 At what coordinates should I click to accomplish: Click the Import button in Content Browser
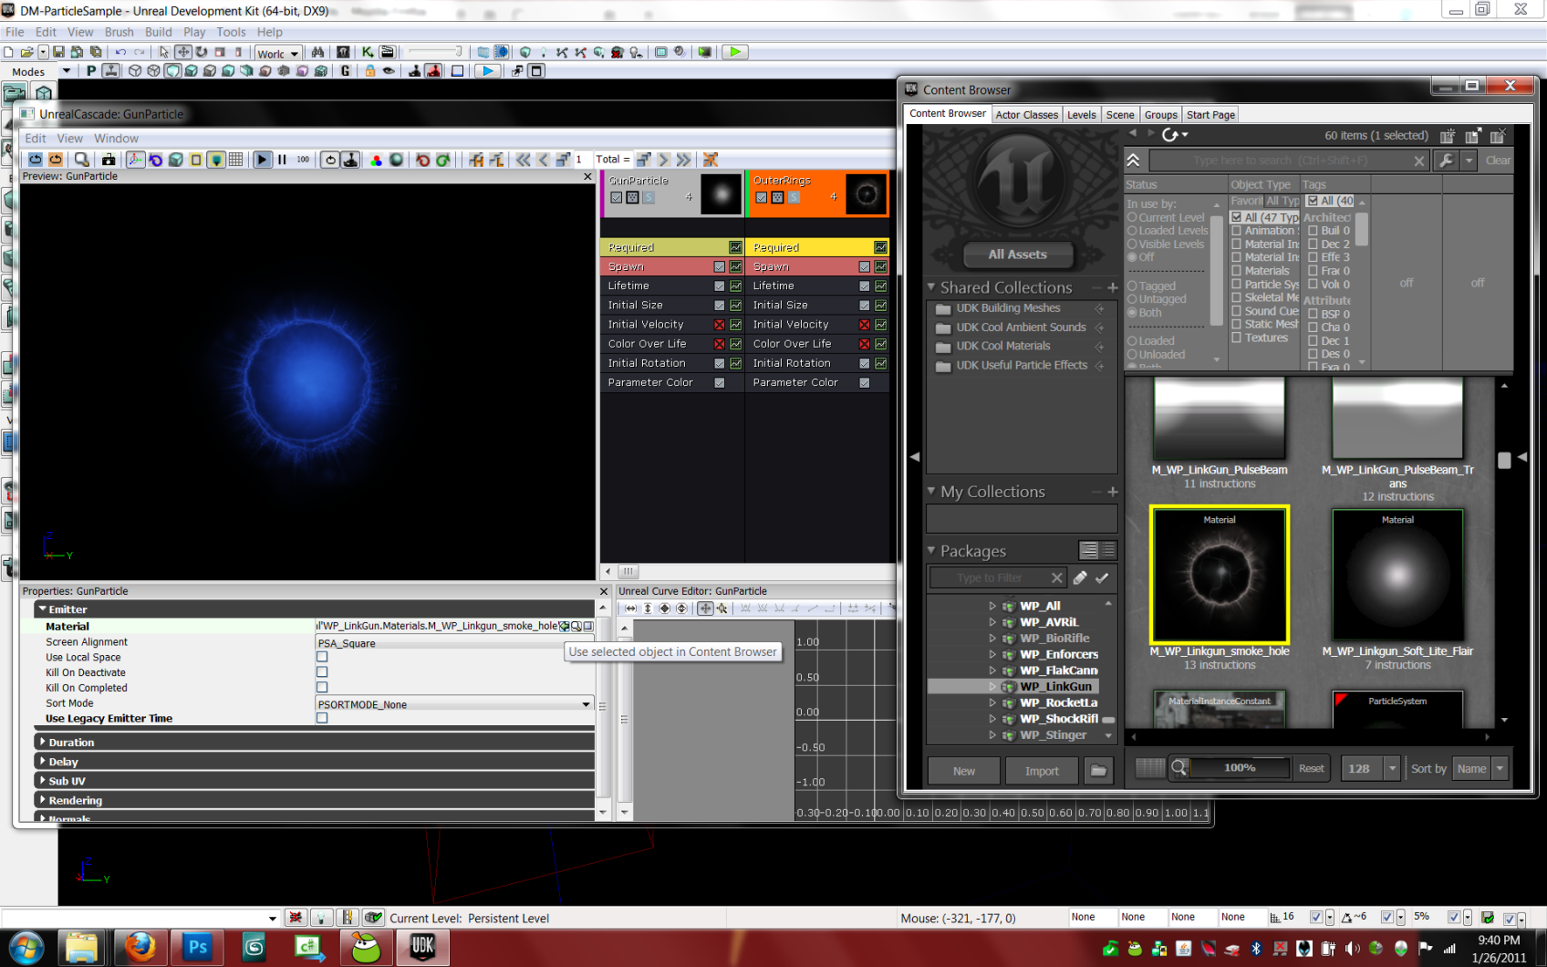tap(1042, 771)
